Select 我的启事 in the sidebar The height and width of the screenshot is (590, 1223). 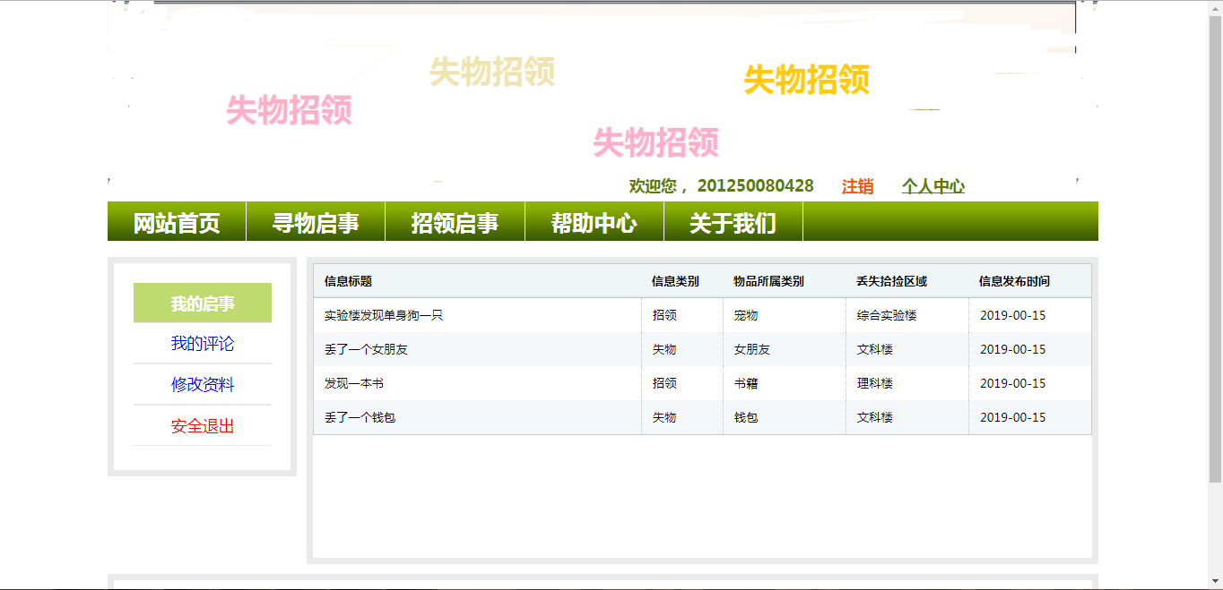[x=203, y=303]
